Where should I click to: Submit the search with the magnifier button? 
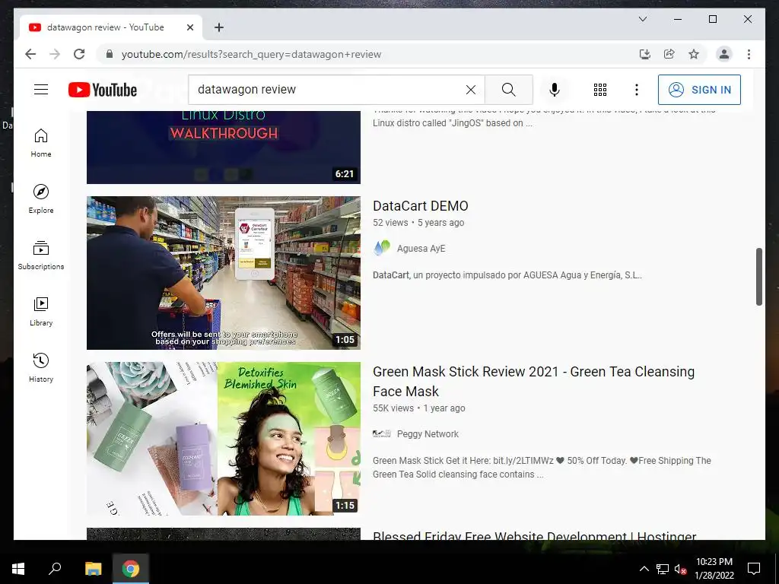tap(509, 90)
